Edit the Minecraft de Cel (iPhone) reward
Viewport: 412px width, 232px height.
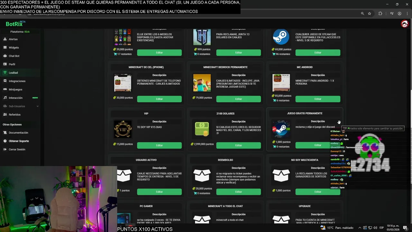pos(159,99)
